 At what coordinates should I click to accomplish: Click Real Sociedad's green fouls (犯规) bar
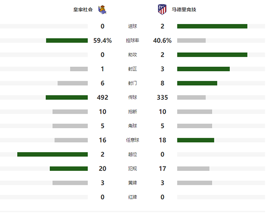point(69,168)
